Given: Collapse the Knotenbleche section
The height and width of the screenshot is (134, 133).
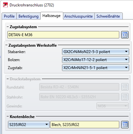Looking at the screenshot, I should pos(8,116).
